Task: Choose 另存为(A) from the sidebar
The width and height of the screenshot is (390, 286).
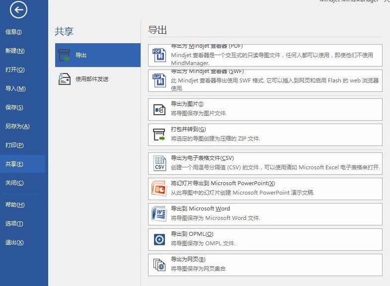Action: (17, 126)
